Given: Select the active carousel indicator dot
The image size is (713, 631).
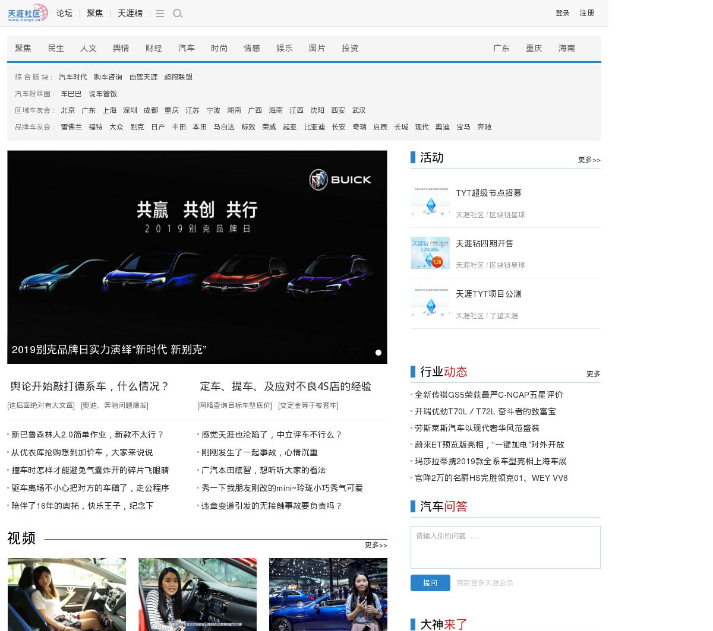Looking at the screenshot, I should pyautogui.click(x=378, y=353).
